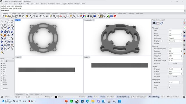Image resolution: width=186 pixels, height=104 pixels.
Task: Edit the viewport Title field
Action: click(175, 31)
